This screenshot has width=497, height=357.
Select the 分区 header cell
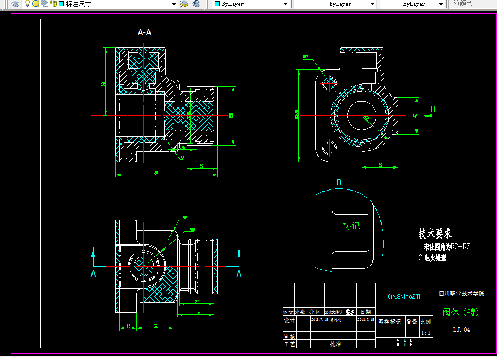(x=315, y=312)
